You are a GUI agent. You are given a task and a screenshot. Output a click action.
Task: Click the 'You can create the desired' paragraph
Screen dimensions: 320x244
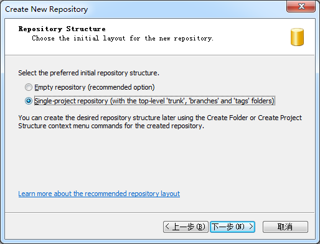tap(160, 122)
